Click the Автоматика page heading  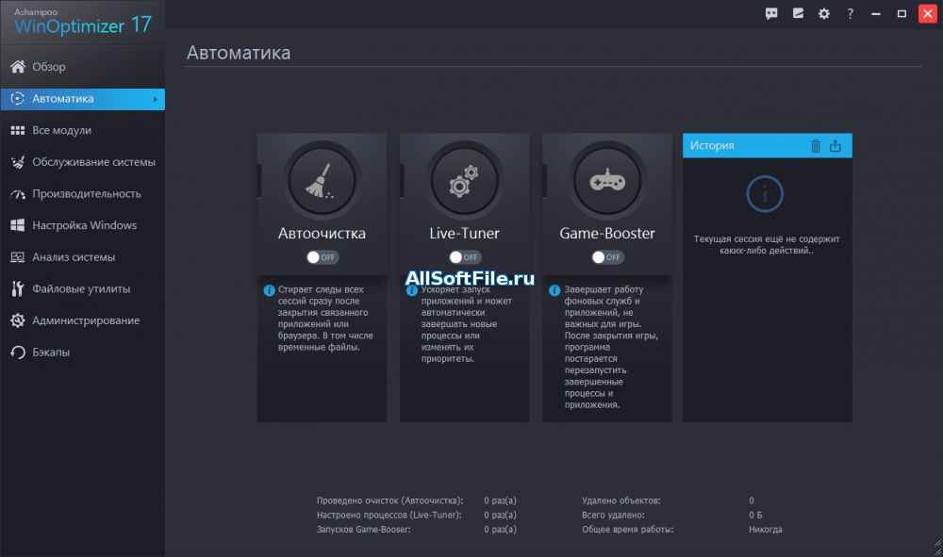click(x=239, y=53)
